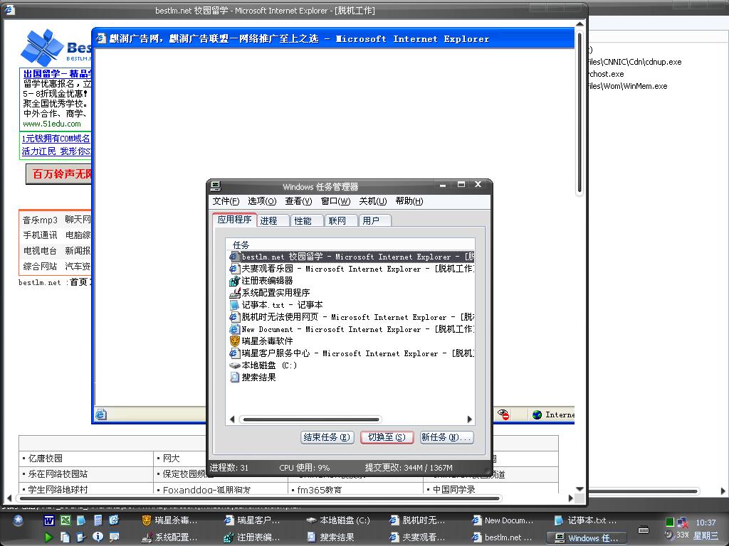The width and height of the screenshot is (729, 546).
Task: Switch to New Docum taskbar button
Action: (503, 520)
